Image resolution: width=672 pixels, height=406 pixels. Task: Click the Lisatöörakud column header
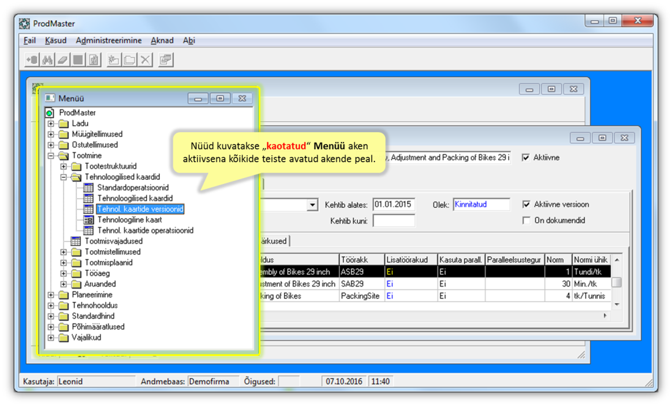tap(411, 259)
